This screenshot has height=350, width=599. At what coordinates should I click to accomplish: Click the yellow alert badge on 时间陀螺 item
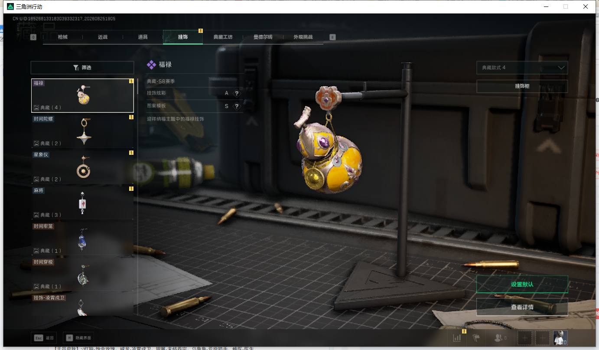pos(131,117)
